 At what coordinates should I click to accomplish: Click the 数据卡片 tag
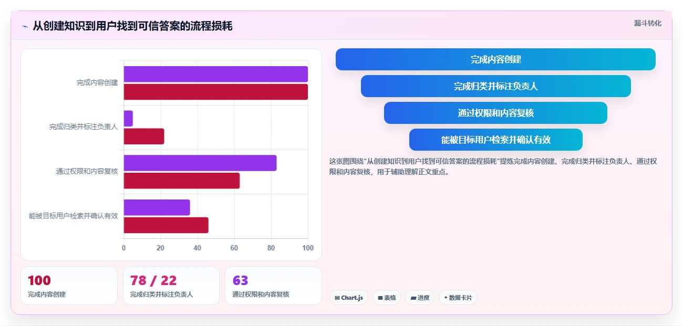[x=458, y=298]
